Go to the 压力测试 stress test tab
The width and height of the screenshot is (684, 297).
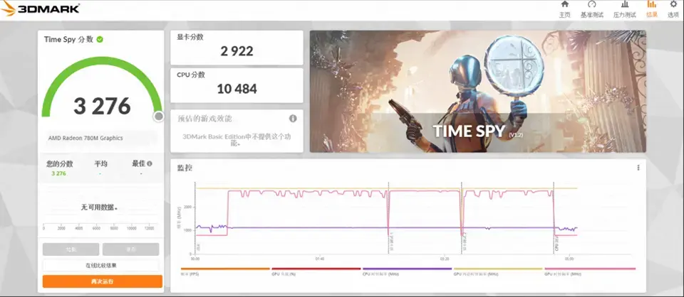(x=625, y=9)
